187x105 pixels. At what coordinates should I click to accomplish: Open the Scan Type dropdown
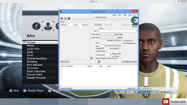pyautogui.click(x=111, y=34)
